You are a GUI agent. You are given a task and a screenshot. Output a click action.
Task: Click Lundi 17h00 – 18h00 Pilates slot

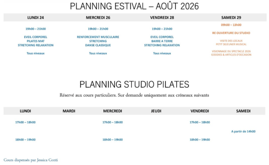click(25, 122)
